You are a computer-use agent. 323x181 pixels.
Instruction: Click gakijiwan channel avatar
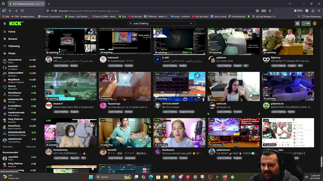click(212, 60)
